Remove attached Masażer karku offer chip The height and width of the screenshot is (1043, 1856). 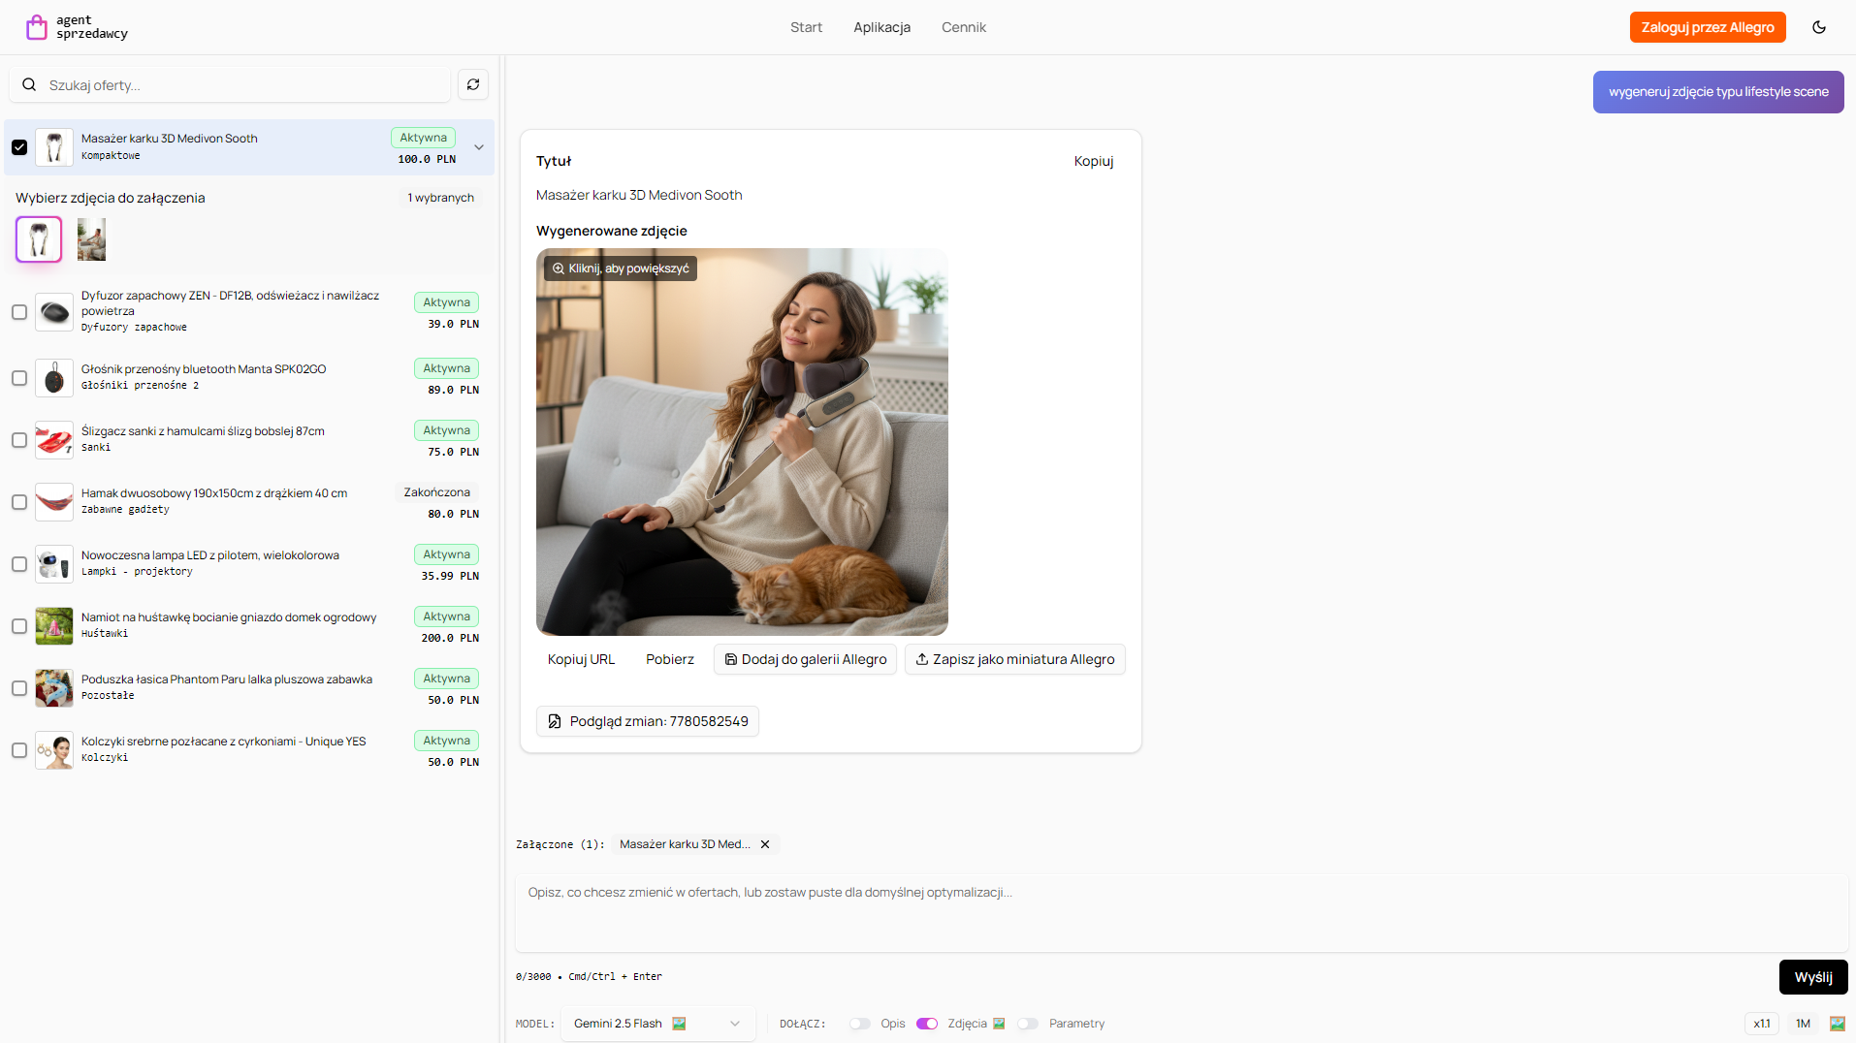(x=765, y=844)
